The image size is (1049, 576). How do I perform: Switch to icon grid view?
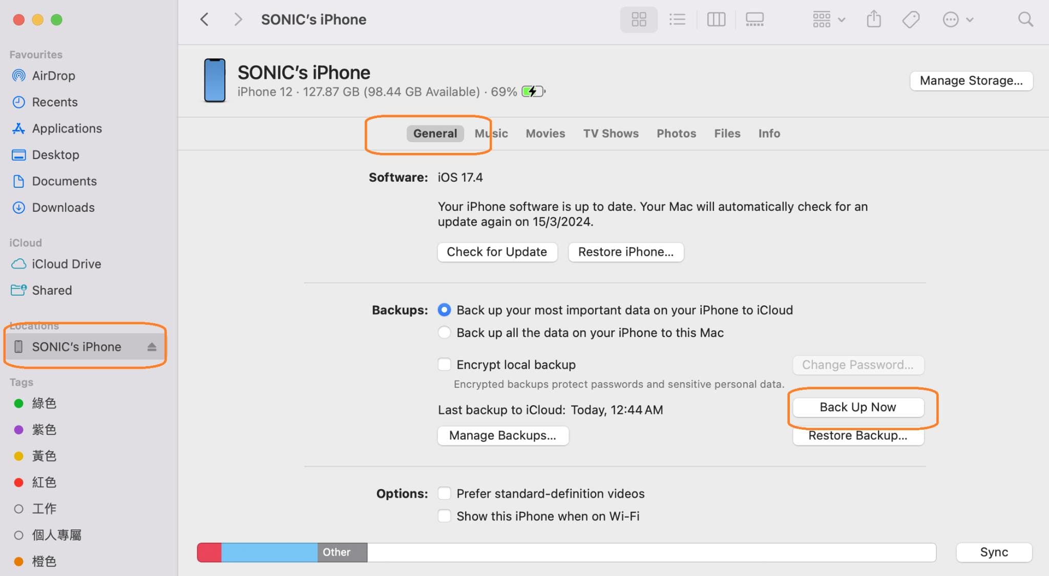point(639,19)
